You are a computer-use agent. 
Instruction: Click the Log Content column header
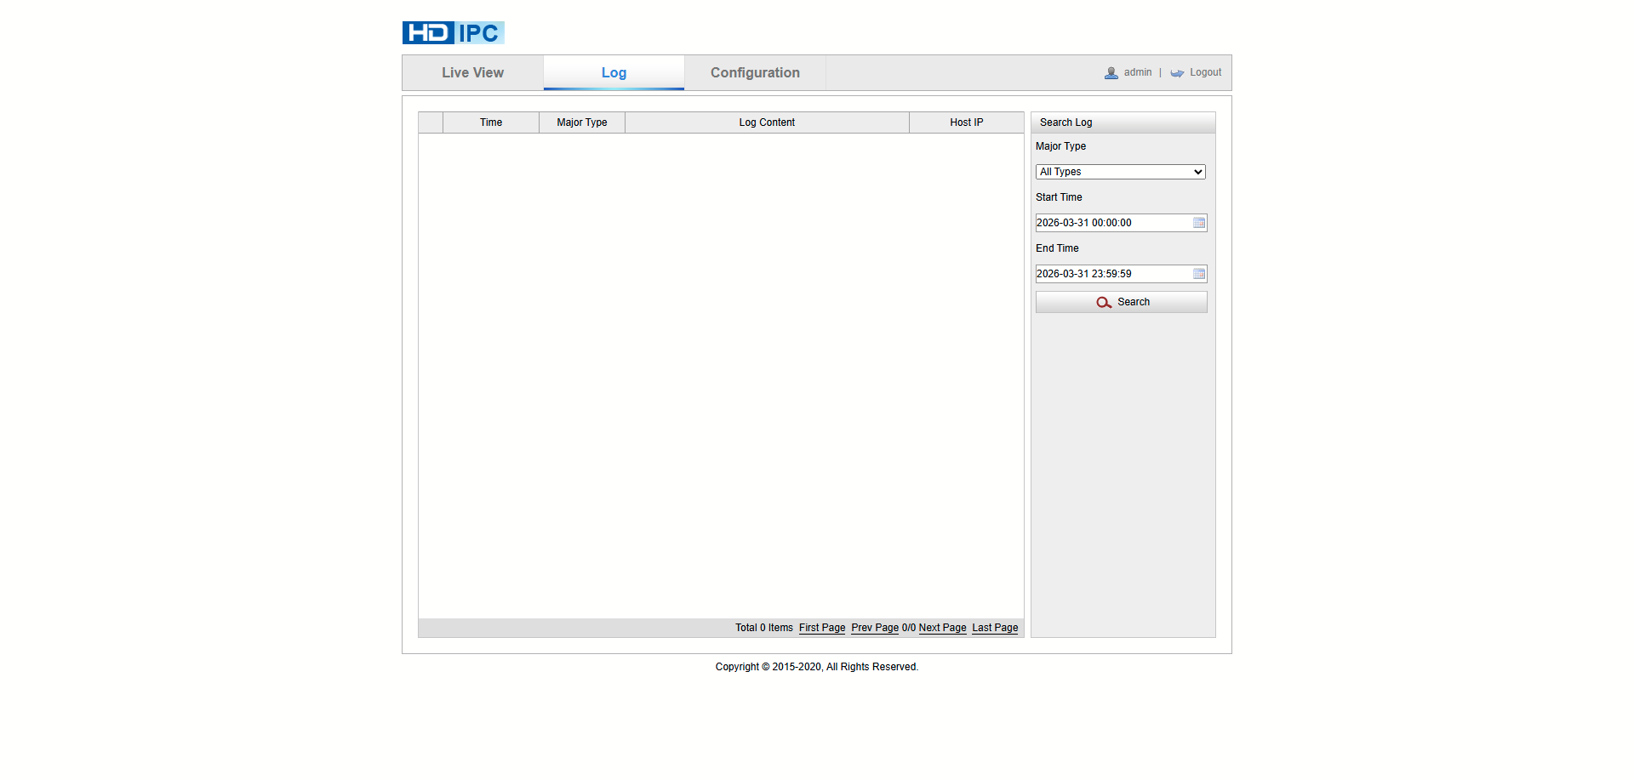click(x=767, y=122)
